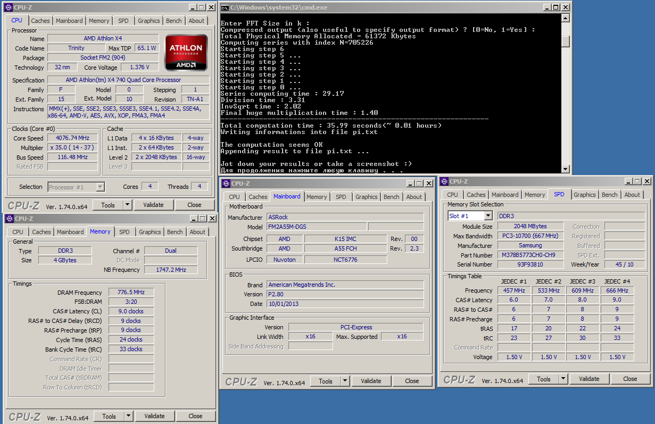Image resolution: width=655 pixels, height=424 pixels.
Task: Open the Tools dropdown arrow in the SPD tab window
Action: tap(563, 379)
